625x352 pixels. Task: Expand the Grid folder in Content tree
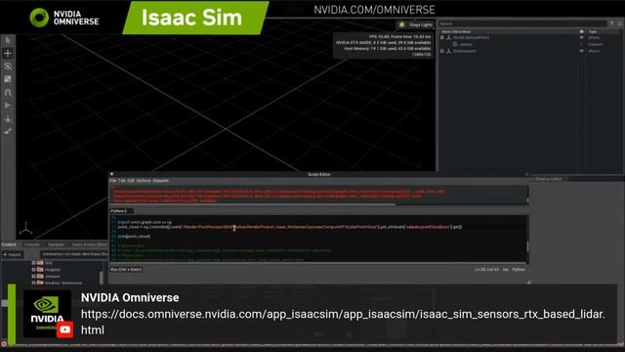click(33, 263)
